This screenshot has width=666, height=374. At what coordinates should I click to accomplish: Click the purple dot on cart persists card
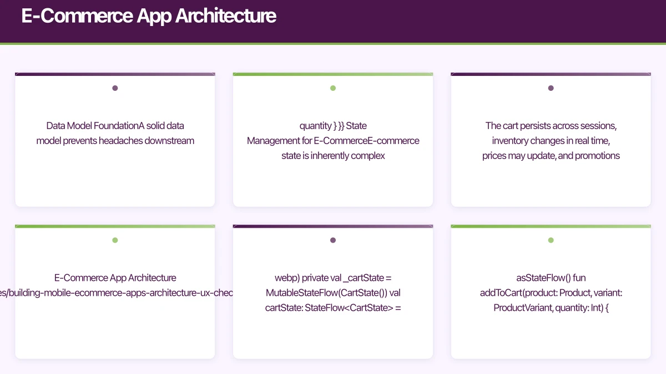(551, 88)
